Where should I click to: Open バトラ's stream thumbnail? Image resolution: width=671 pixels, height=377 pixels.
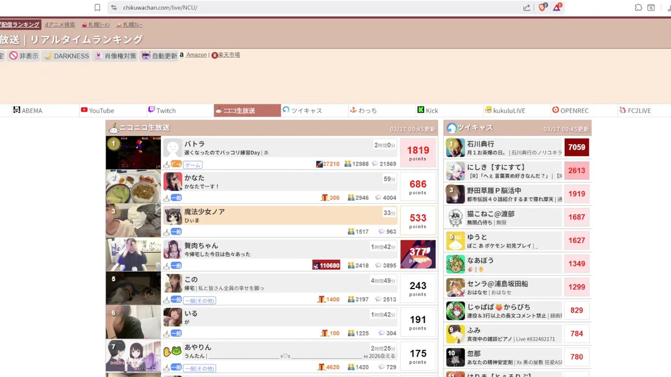[x=134, y=153]
